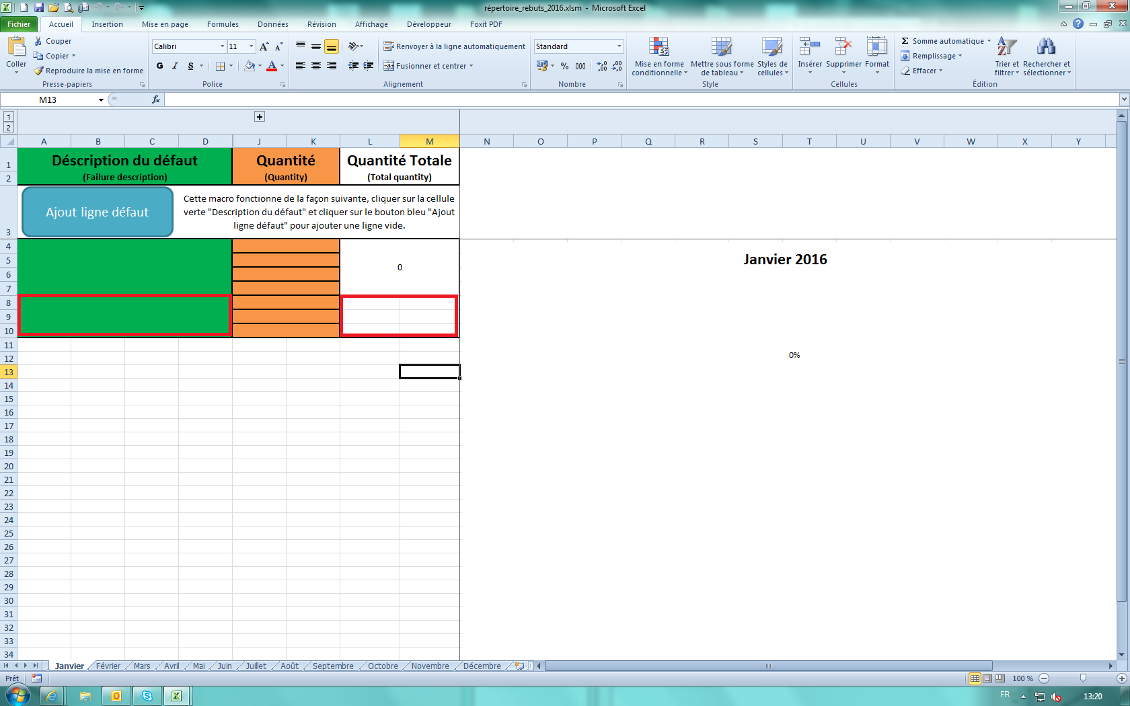Open Mise en forme conditionnelle
1130x706 pixels.
[x=659, y=56]
